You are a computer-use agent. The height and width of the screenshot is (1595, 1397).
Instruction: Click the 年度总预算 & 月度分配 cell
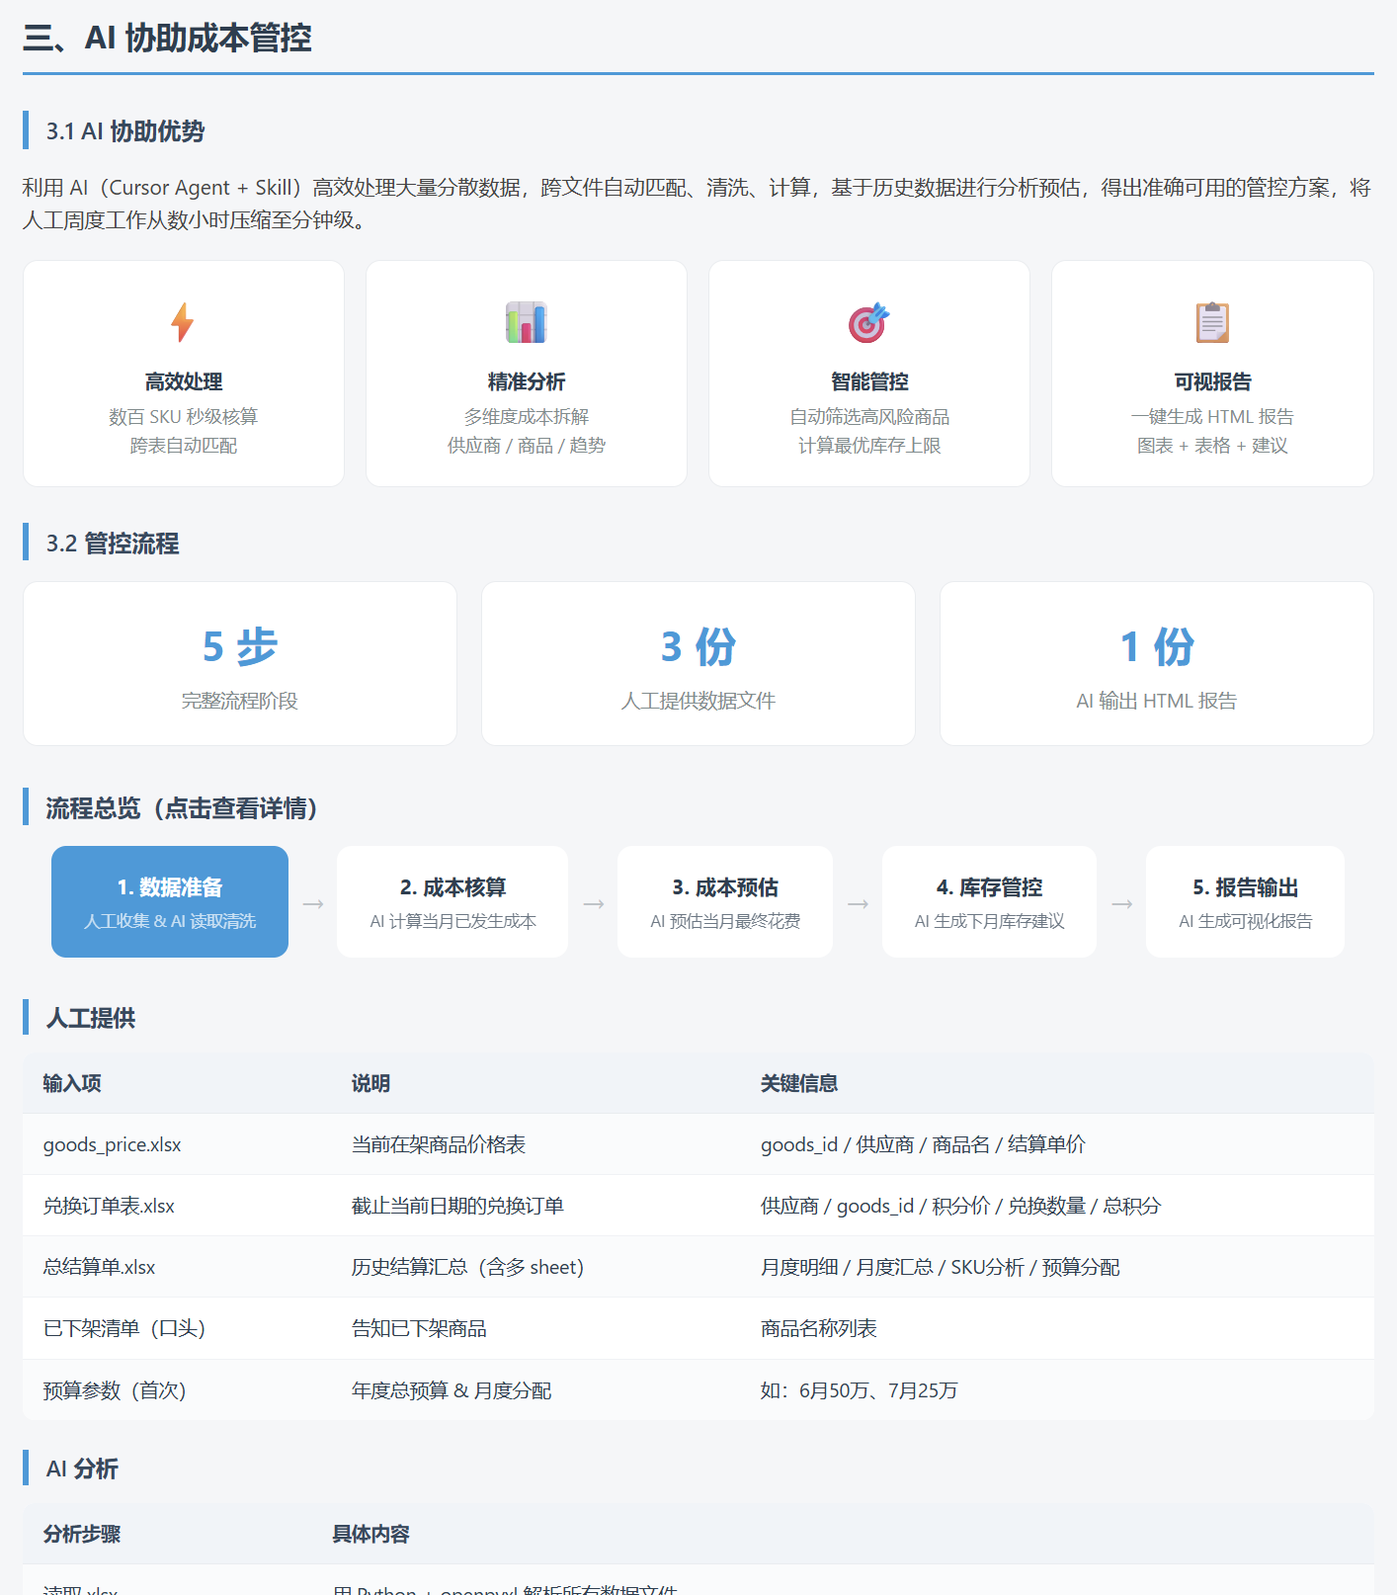coord(452,1390)
